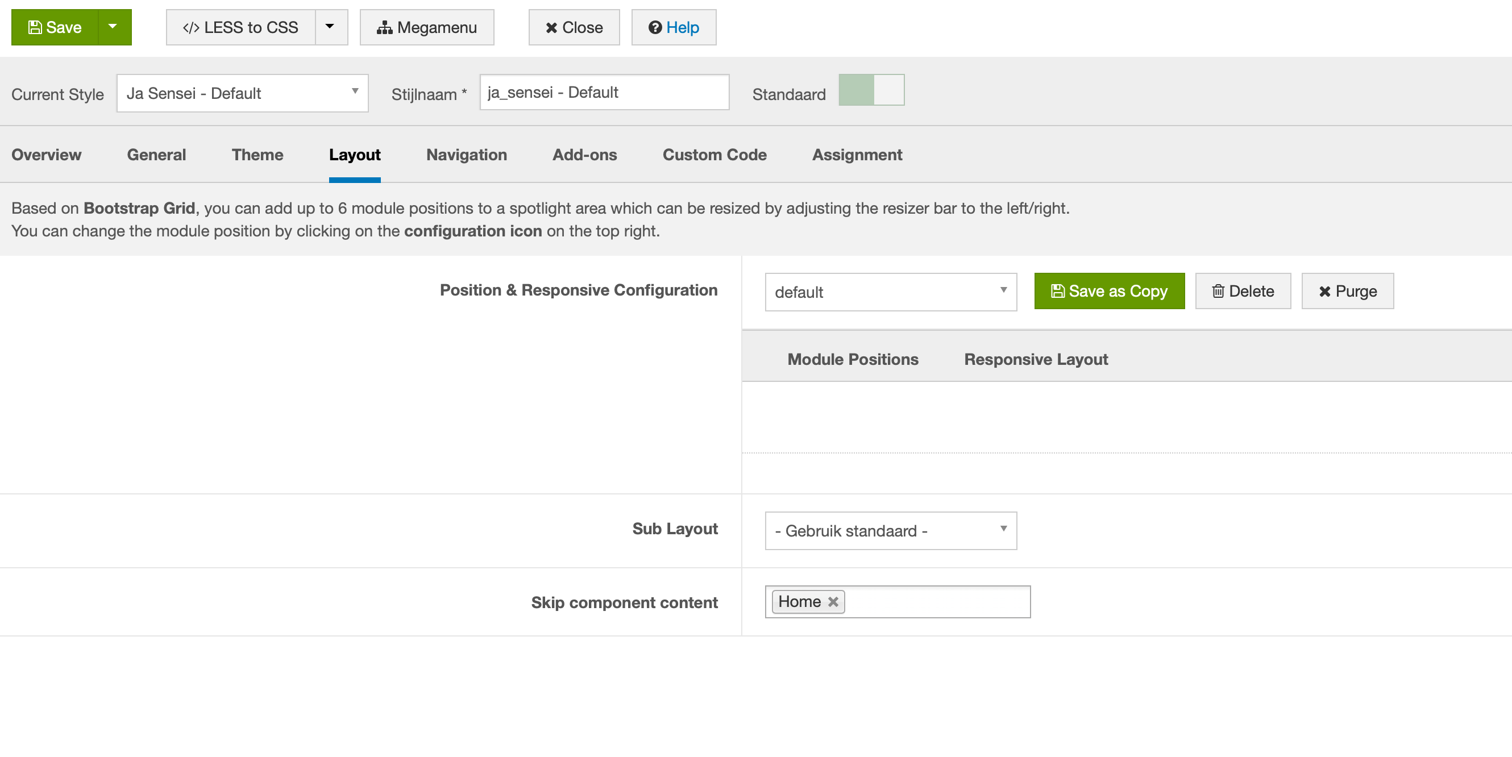Screen dimensions: 1512x757
Task: Click the Save button
Action: click(55, 28)
